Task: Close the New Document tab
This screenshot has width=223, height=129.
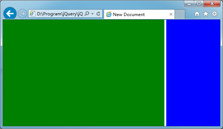Action: (x=171, y=14)
